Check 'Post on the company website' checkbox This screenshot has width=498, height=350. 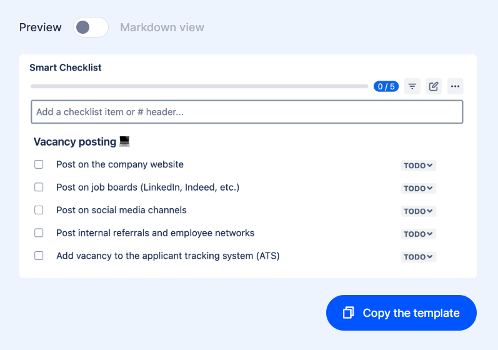39,164
